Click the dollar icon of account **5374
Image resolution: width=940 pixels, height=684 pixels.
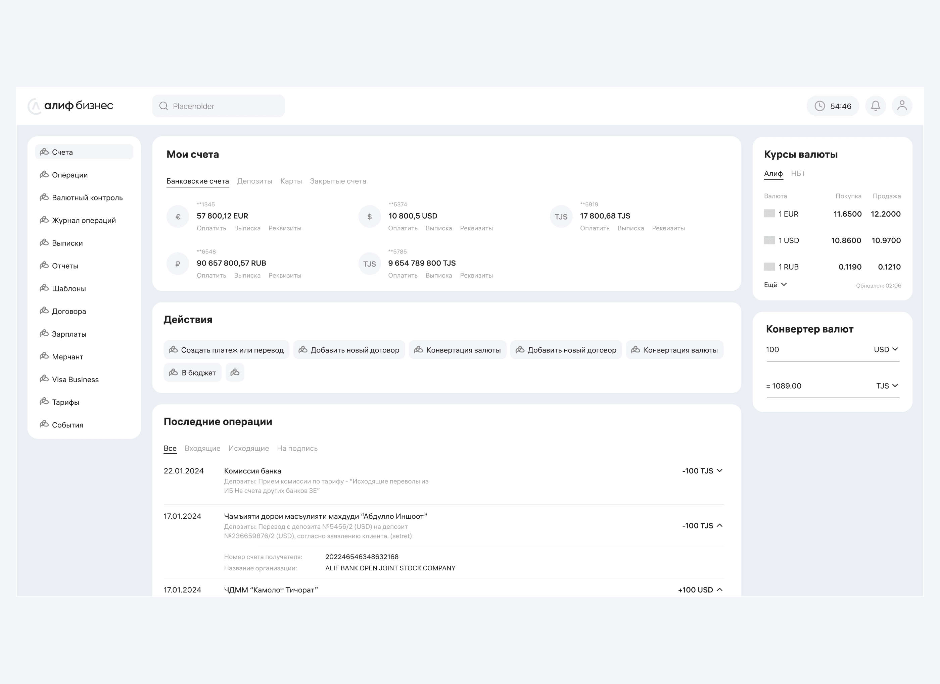pos(369,217)
